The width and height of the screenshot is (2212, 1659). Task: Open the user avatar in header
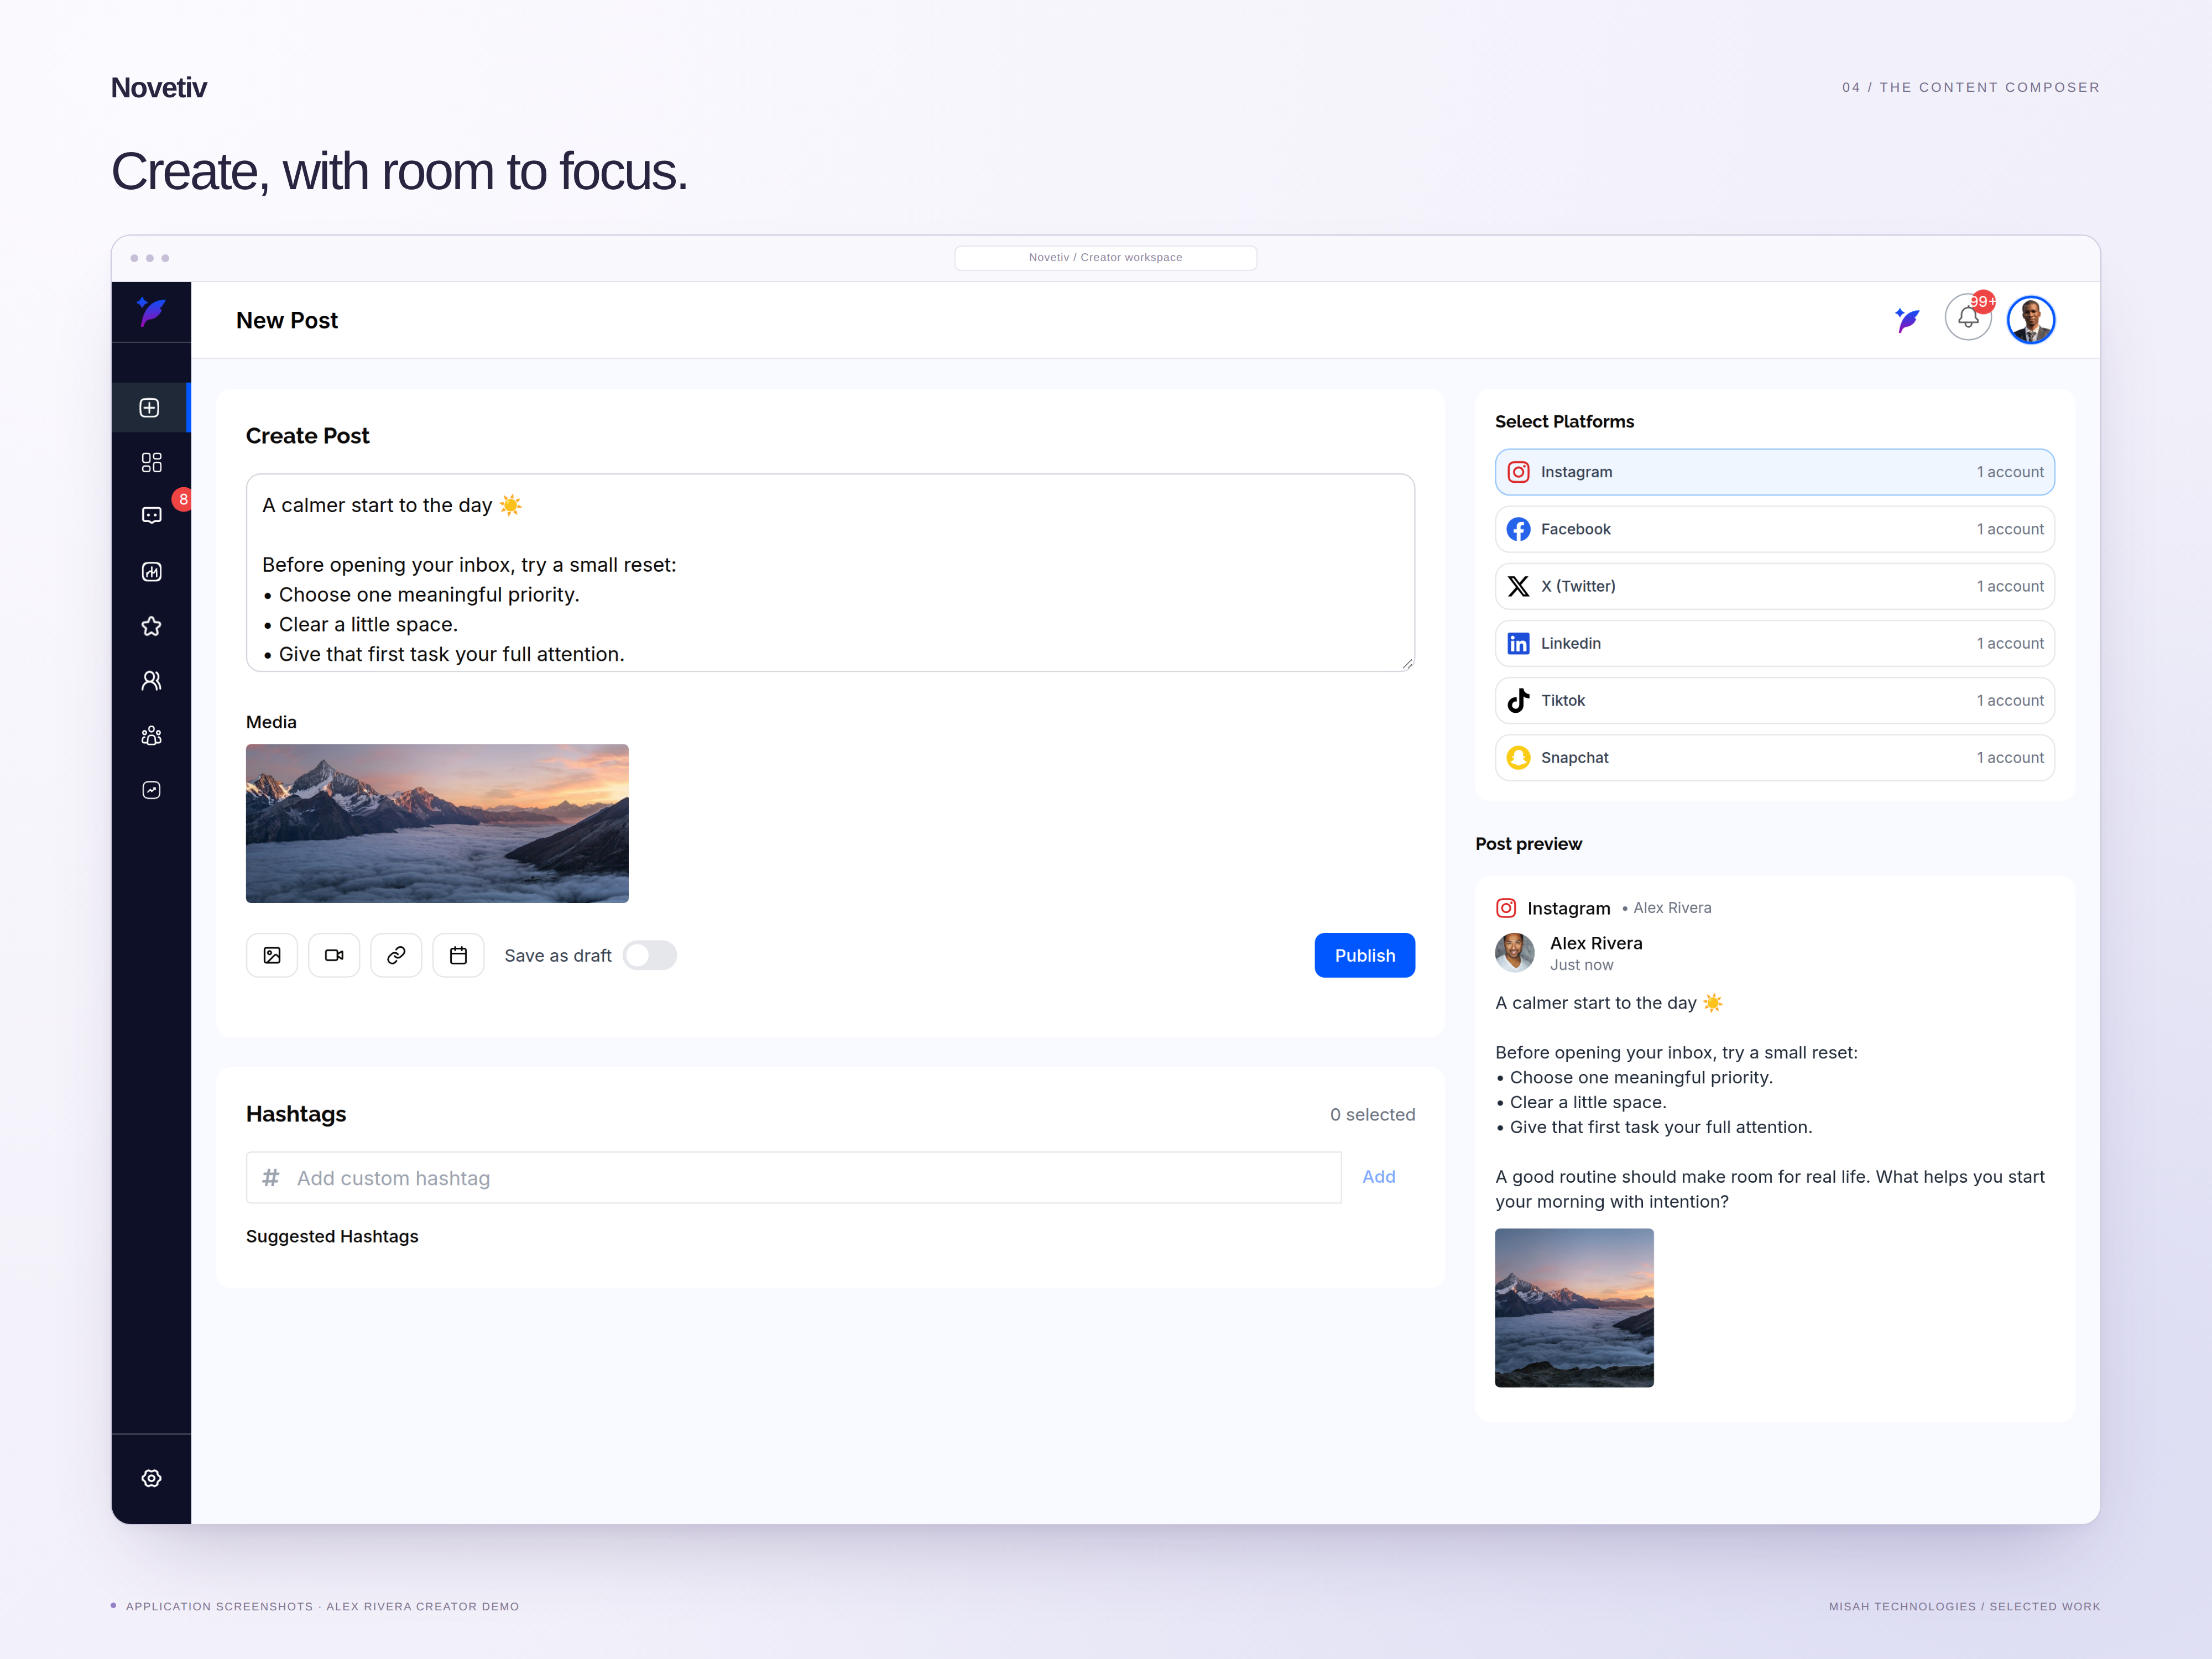coord(2031,320)
